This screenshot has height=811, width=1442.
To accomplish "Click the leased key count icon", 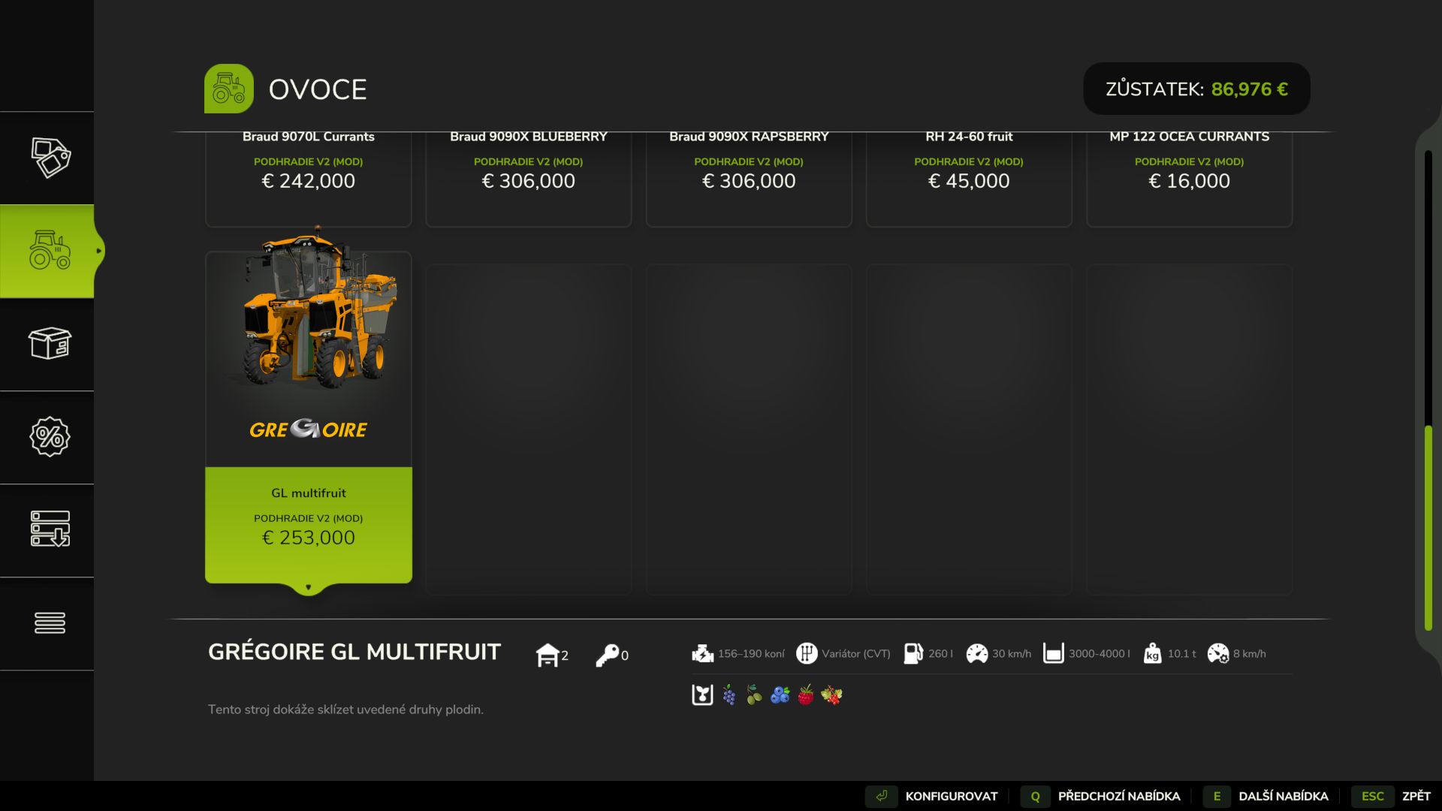I will pyautogui.click(x=607, y=655).
